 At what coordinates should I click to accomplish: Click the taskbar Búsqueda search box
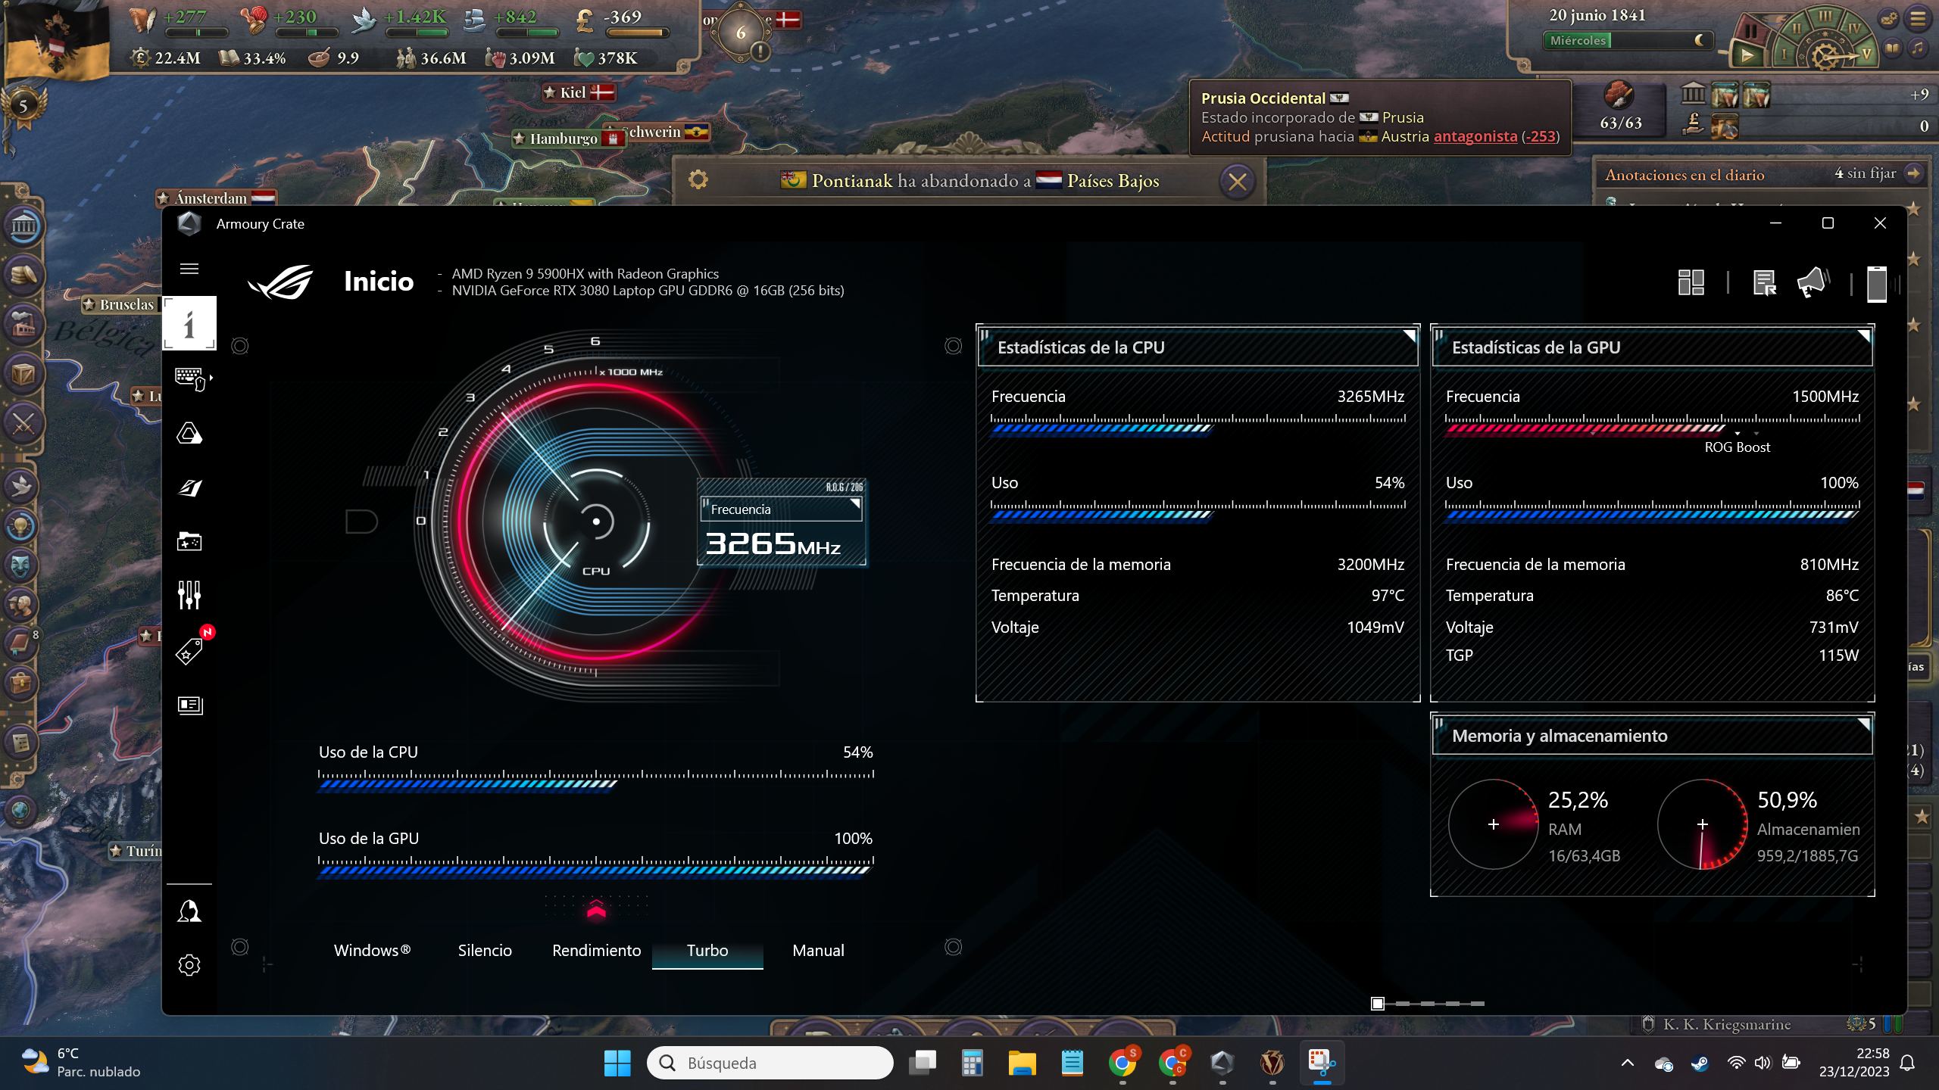pyautogui.click(x=770, y=1064)
